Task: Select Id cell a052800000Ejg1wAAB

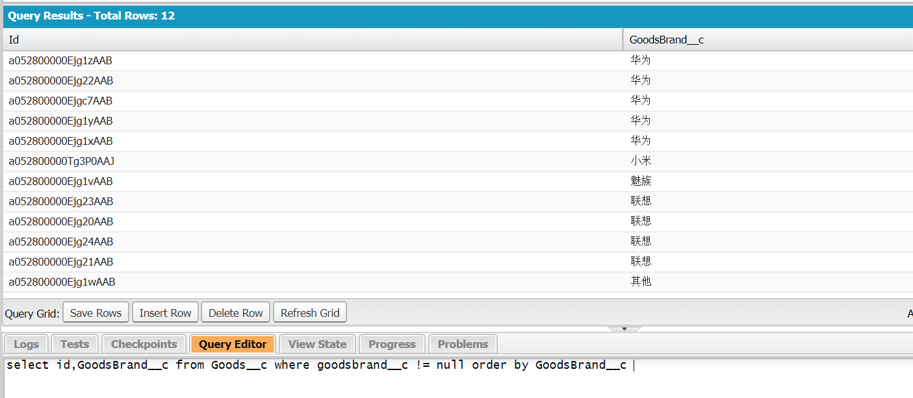Action: (x=313, y=282)
